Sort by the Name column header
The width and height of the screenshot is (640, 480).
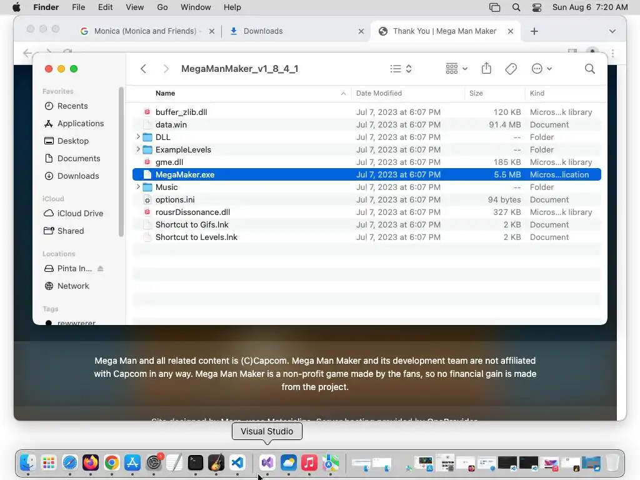pyautogui.click(x=165, y=93)
